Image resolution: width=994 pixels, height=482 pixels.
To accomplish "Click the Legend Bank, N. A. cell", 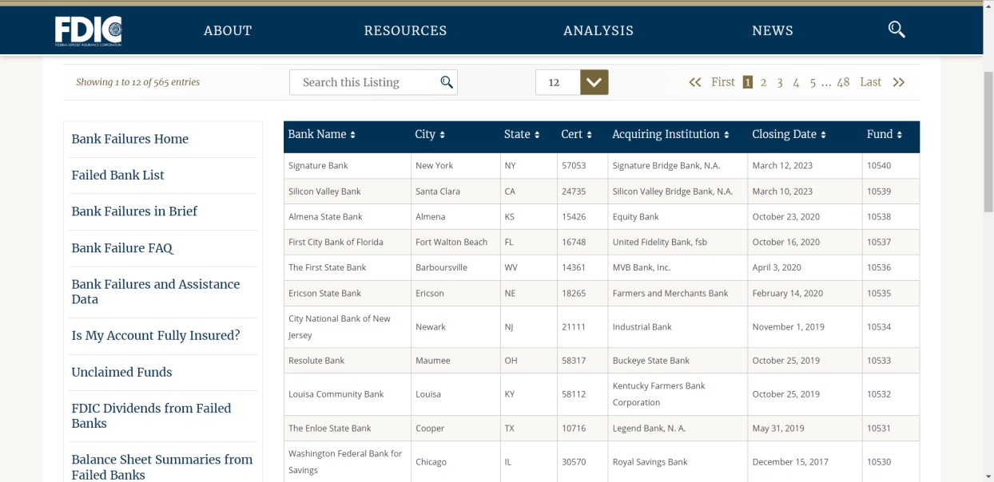I will pyautogui.click(x=678, y=429).
